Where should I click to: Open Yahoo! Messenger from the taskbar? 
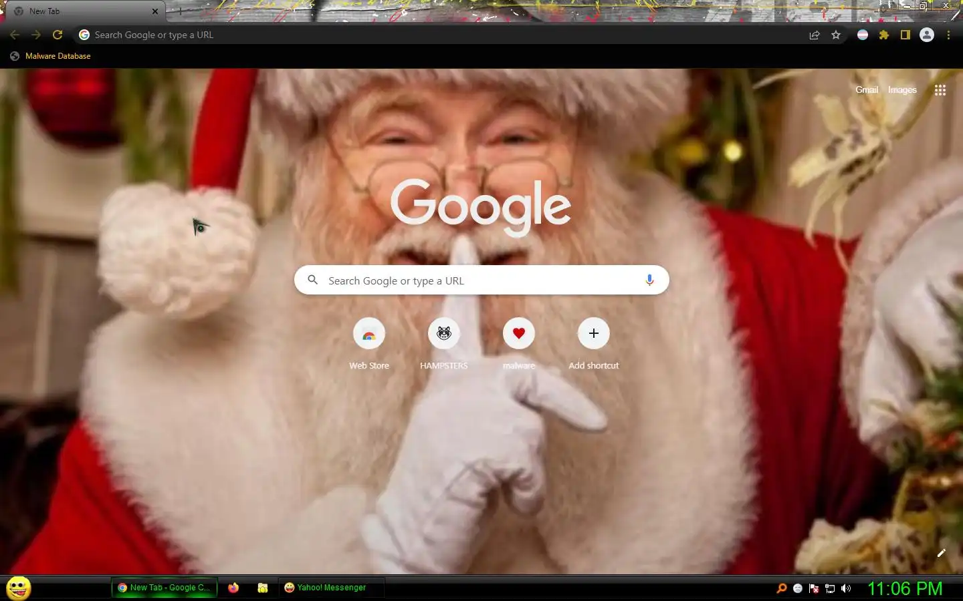[x=331, y=588]
